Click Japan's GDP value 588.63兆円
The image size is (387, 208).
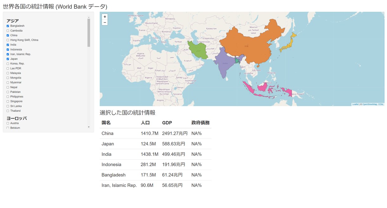point(174,144)
